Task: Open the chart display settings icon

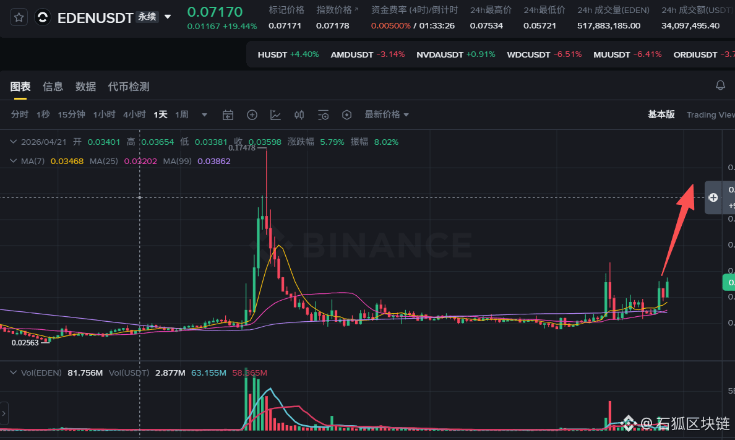Action: point(323,115)
